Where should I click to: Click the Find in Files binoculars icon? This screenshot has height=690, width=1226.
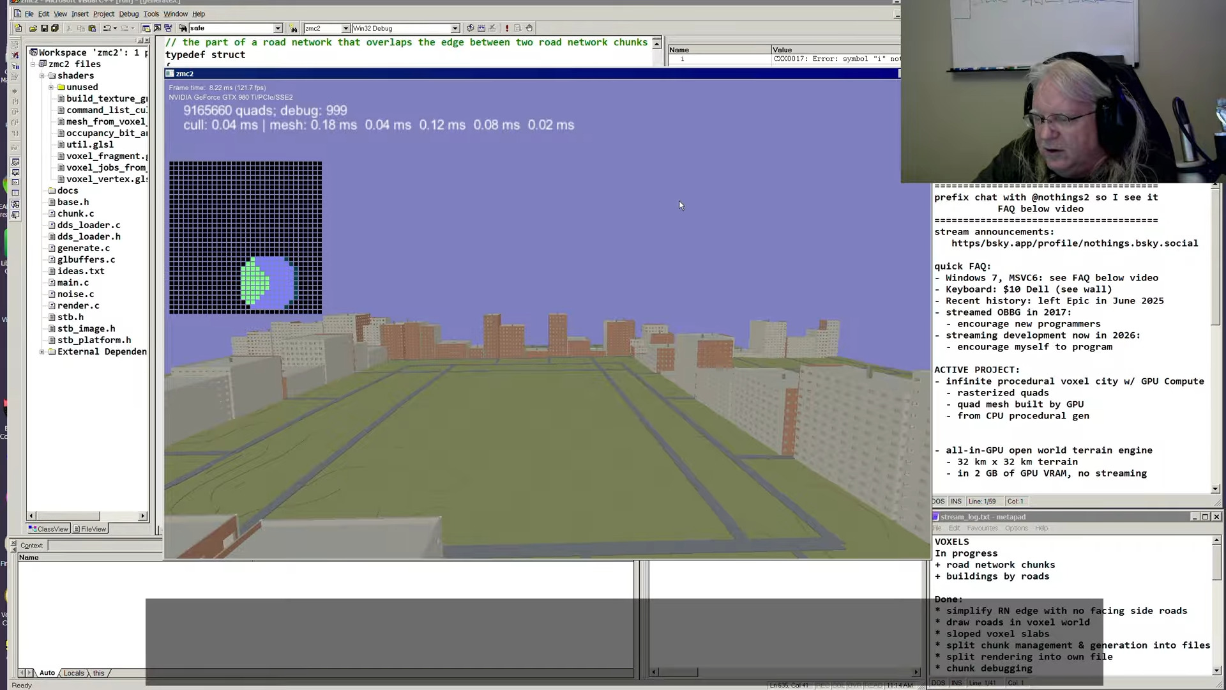pos(183,28)
